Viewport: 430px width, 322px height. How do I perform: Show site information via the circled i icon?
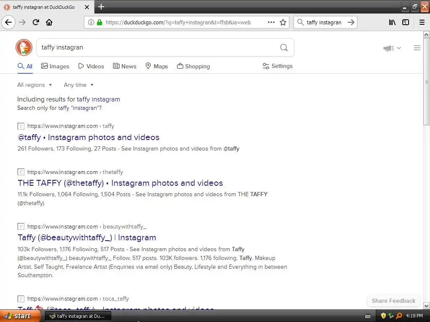91,22
